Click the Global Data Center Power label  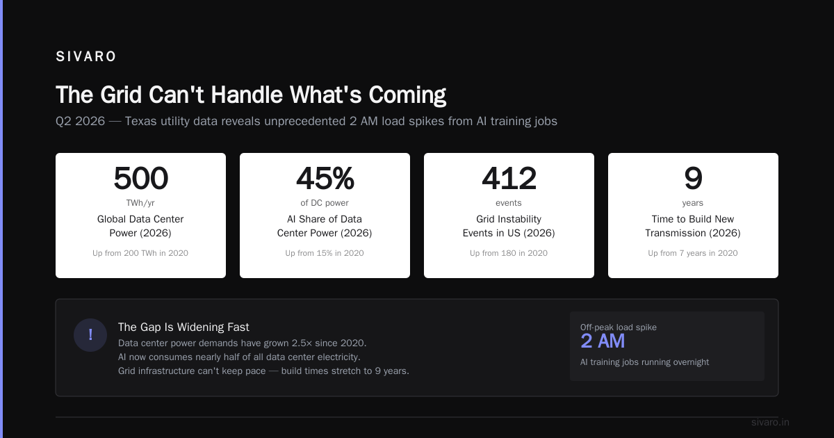(140, 226)
